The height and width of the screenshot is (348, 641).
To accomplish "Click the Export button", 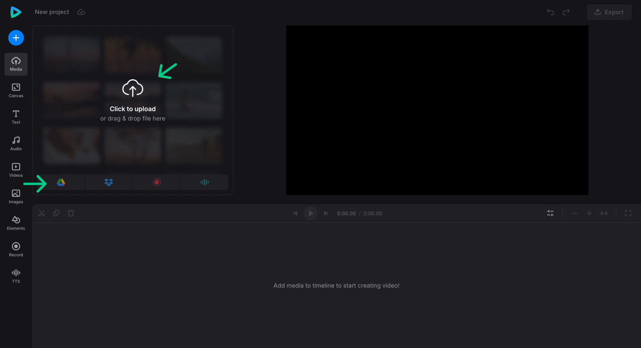I will 609,12.
